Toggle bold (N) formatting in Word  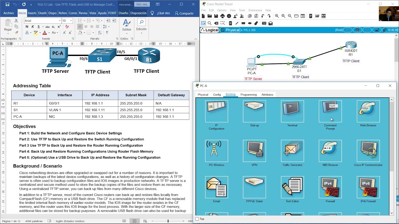pos(27,27)
